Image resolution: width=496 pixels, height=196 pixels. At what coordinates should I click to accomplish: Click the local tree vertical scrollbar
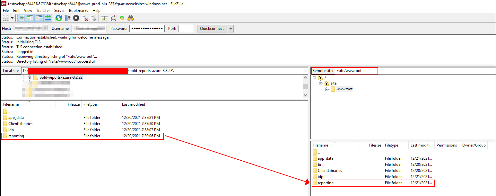[x=305, y=86]
